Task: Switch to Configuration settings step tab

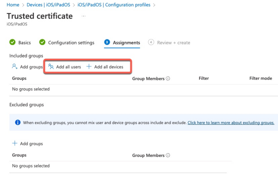Action: click(x=71, y=43)
